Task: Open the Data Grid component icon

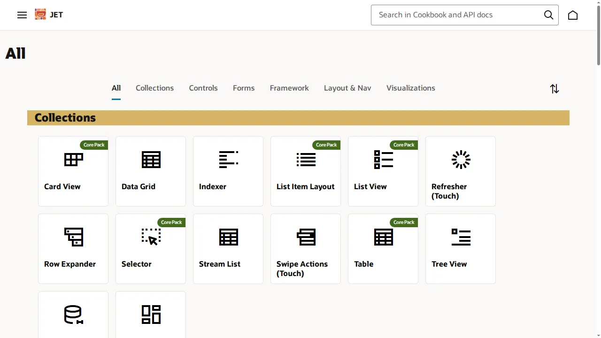Action: (x=151, y=160)
